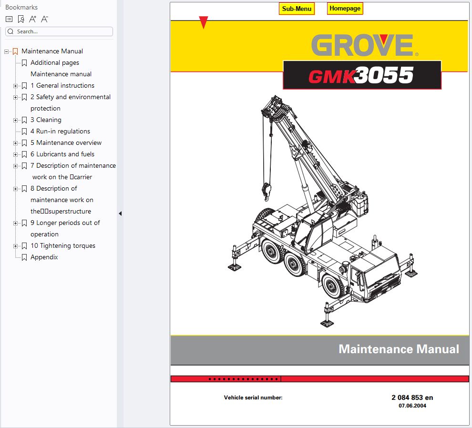Go to 9 Longer periods out of operation
Viewport: 472px width, 428px height.
click(65, 228)
